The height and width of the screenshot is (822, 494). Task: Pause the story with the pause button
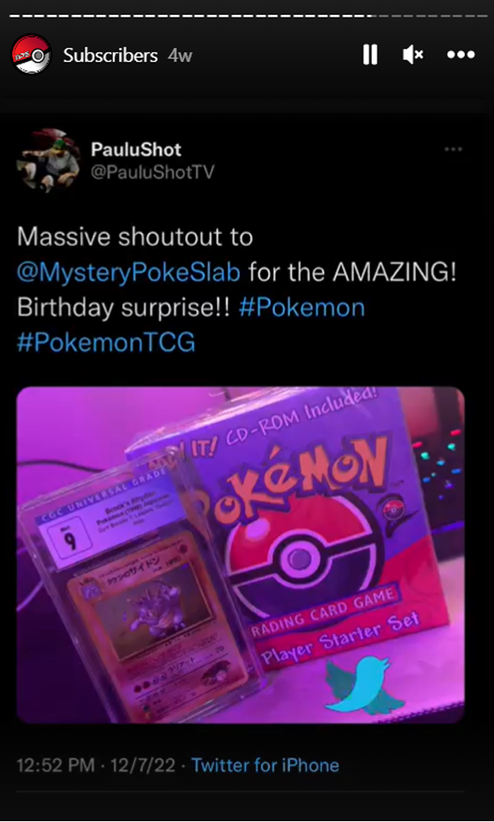369,54
